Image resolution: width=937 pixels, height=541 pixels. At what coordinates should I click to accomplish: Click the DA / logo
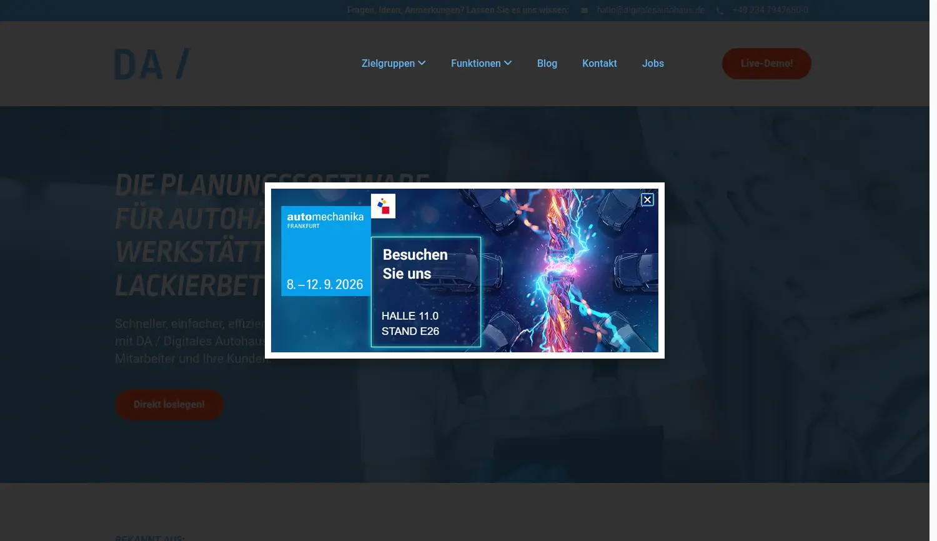coord(152,64)
